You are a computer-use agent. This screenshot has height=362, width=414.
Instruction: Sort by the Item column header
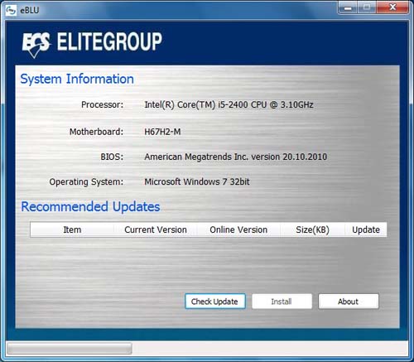tap(72, 229)
